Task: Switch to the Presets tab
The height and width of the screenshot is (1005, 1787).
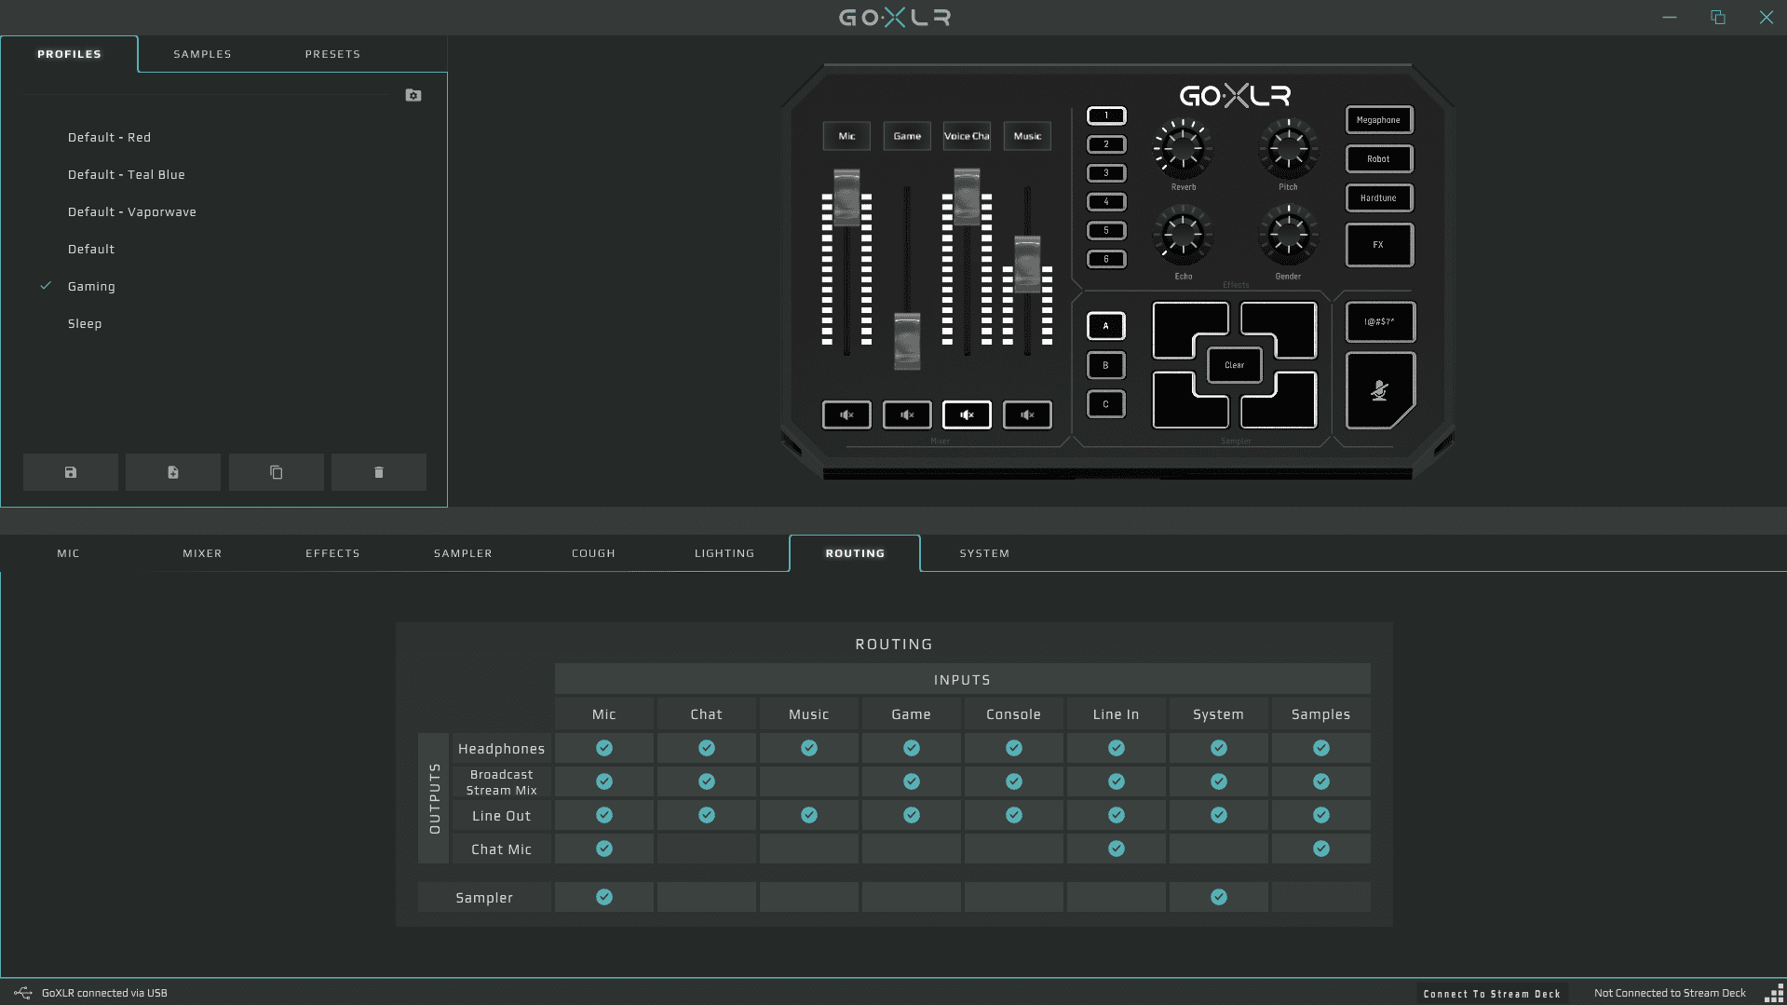Action: (332, 54)
